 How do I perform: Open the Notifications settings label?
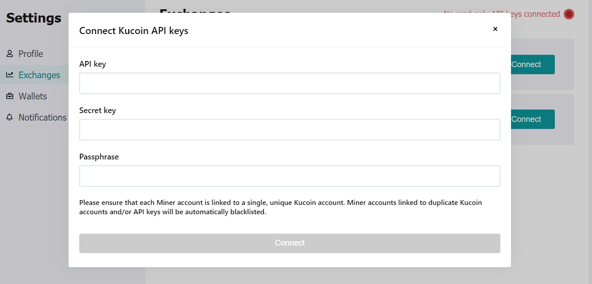click(42, 117)
